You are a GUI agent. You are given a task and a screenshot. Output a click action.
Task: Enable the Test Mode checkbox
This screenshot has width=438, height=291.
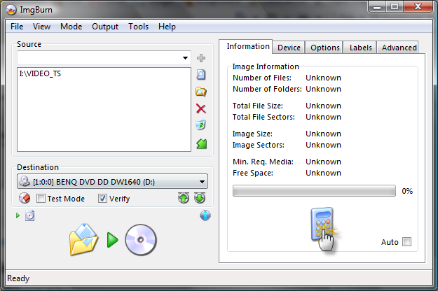tap(41, 199)
